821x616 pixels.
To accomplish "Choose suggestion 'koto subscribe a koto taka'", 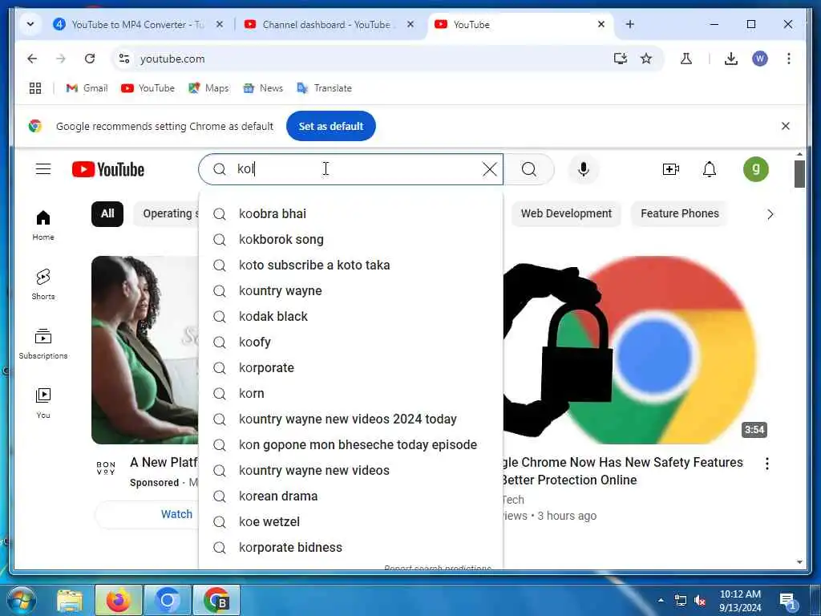I will pos(351,265).
